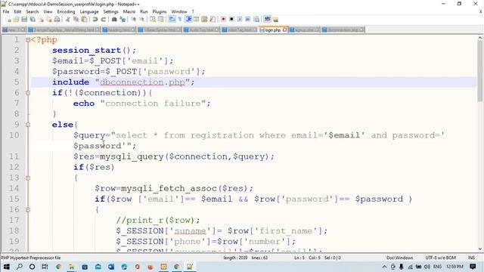This screenshot has width=484, height=272.
Task: Toggle synchronized horizontal scrolling
Action: pyautogui.click(x=160, y=20)
